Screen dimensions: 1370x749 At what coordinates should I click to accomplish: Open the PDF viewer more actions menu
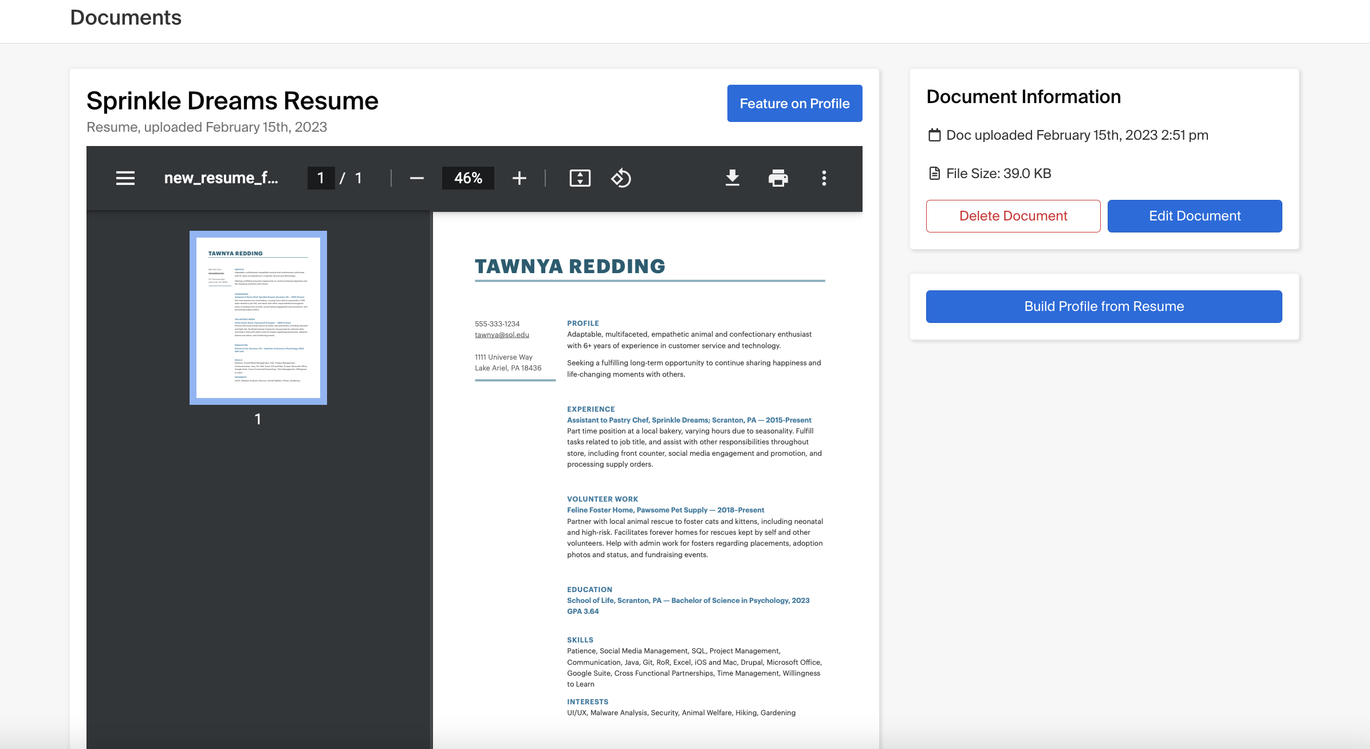click(824, 178)
